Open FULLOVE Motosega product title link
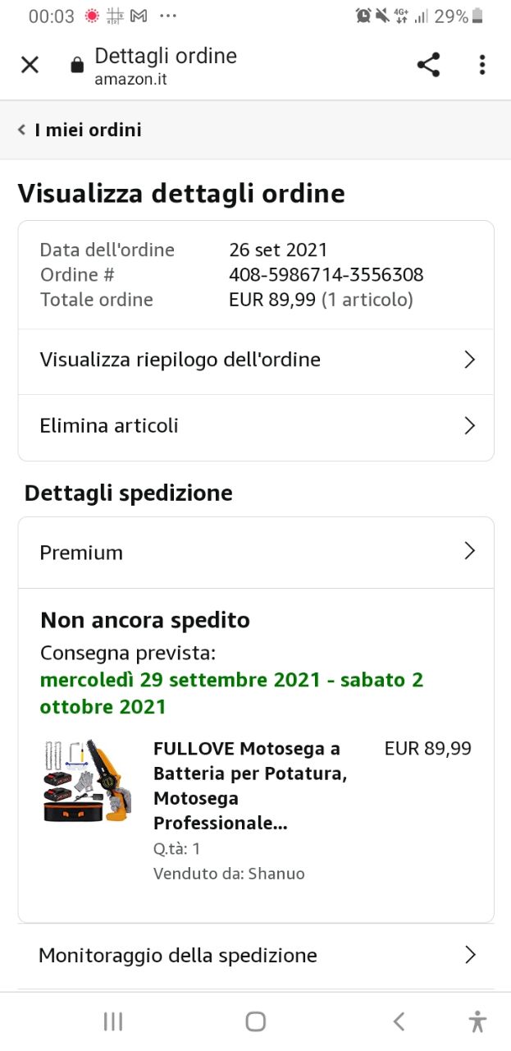The image size is (511, 1051). pyautogui.click(x=250, y=786)
